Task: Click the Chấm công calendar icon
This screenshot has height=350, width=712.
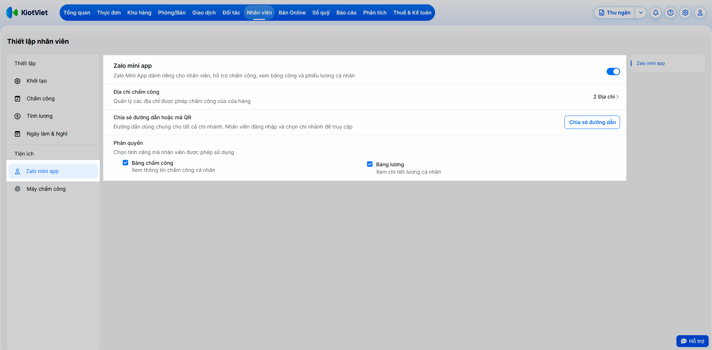Action: pyautogui.click(x=17, y=99)
